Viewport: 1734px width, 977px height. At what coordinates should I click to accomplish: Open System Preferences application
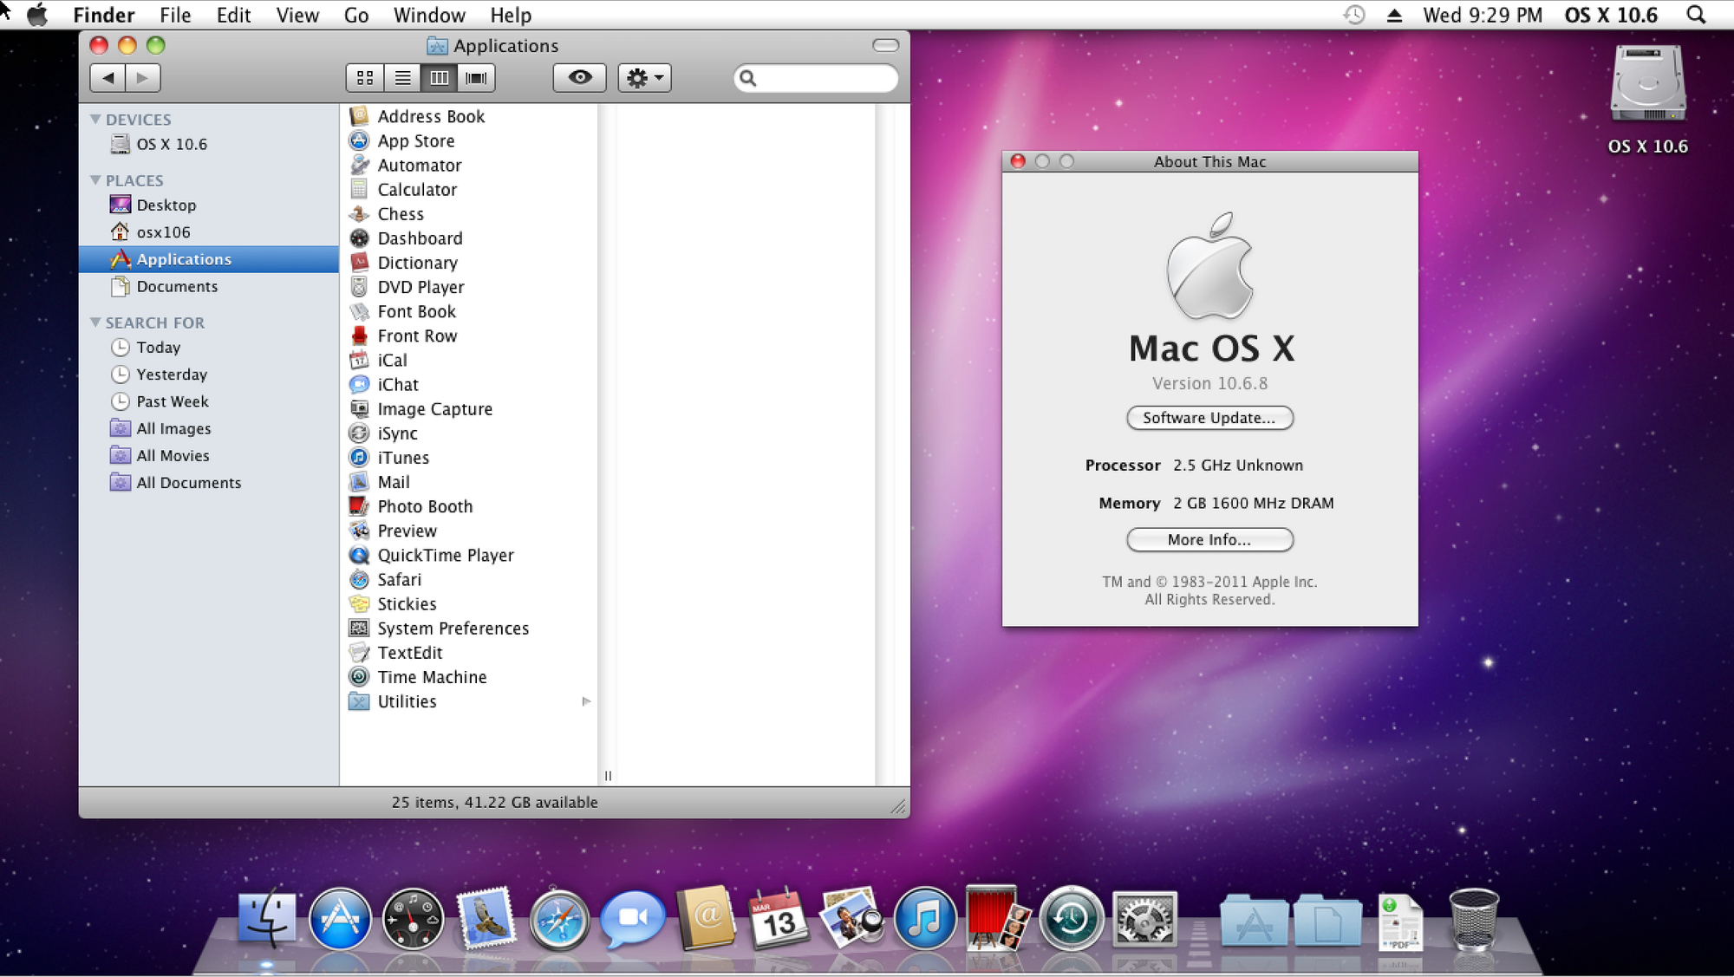click(x=453, y=628)
